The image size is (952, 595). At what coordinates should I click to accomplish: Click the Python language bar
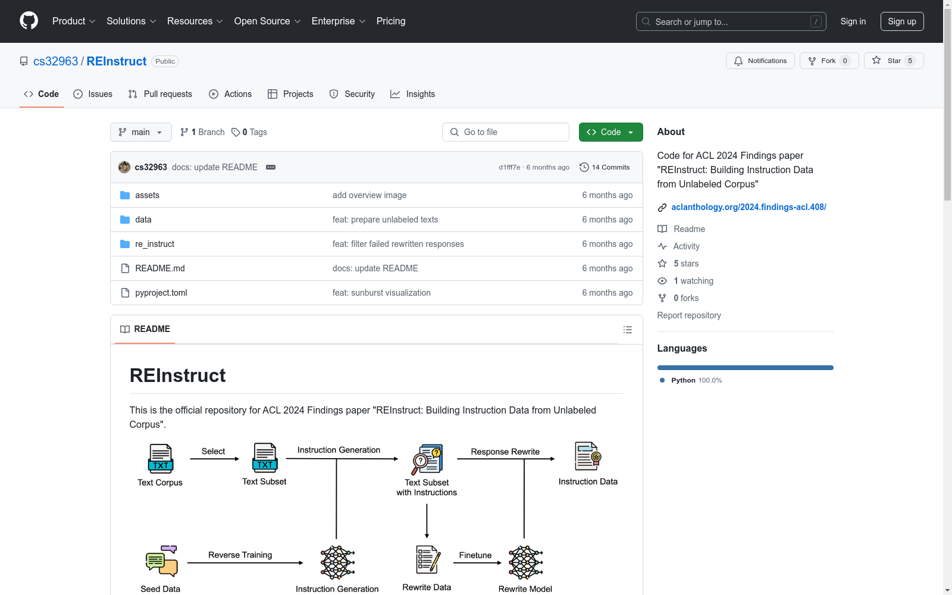[745, 368]
